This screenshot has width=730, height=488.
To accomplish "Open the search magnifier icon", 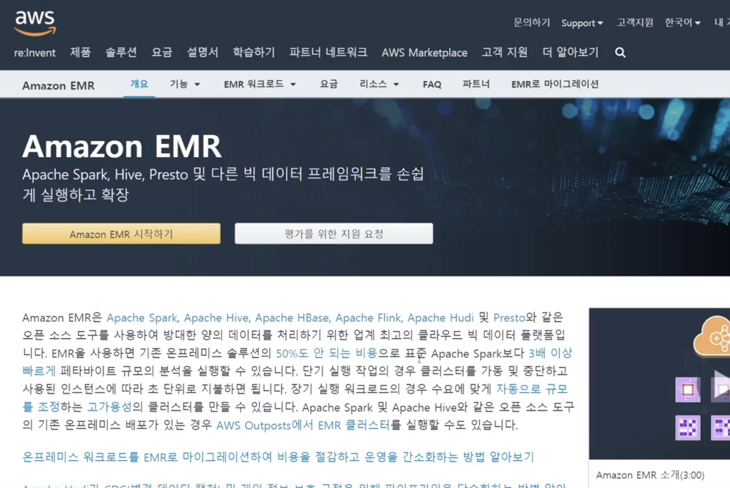I will tap(620, 52).
